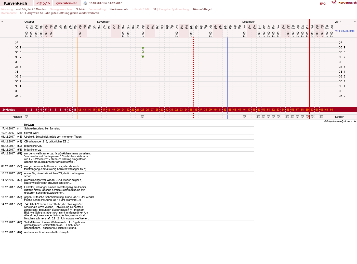The height and width of the screenshot is (264, 357).
Task: Click the 07.12.2017 note entry date
Action: (x=8, y=153)
